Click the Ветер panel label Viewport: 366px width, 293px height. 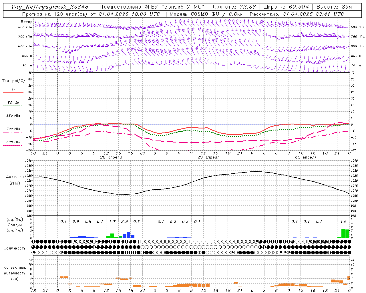pyautogui.click(x=26, y=22)
